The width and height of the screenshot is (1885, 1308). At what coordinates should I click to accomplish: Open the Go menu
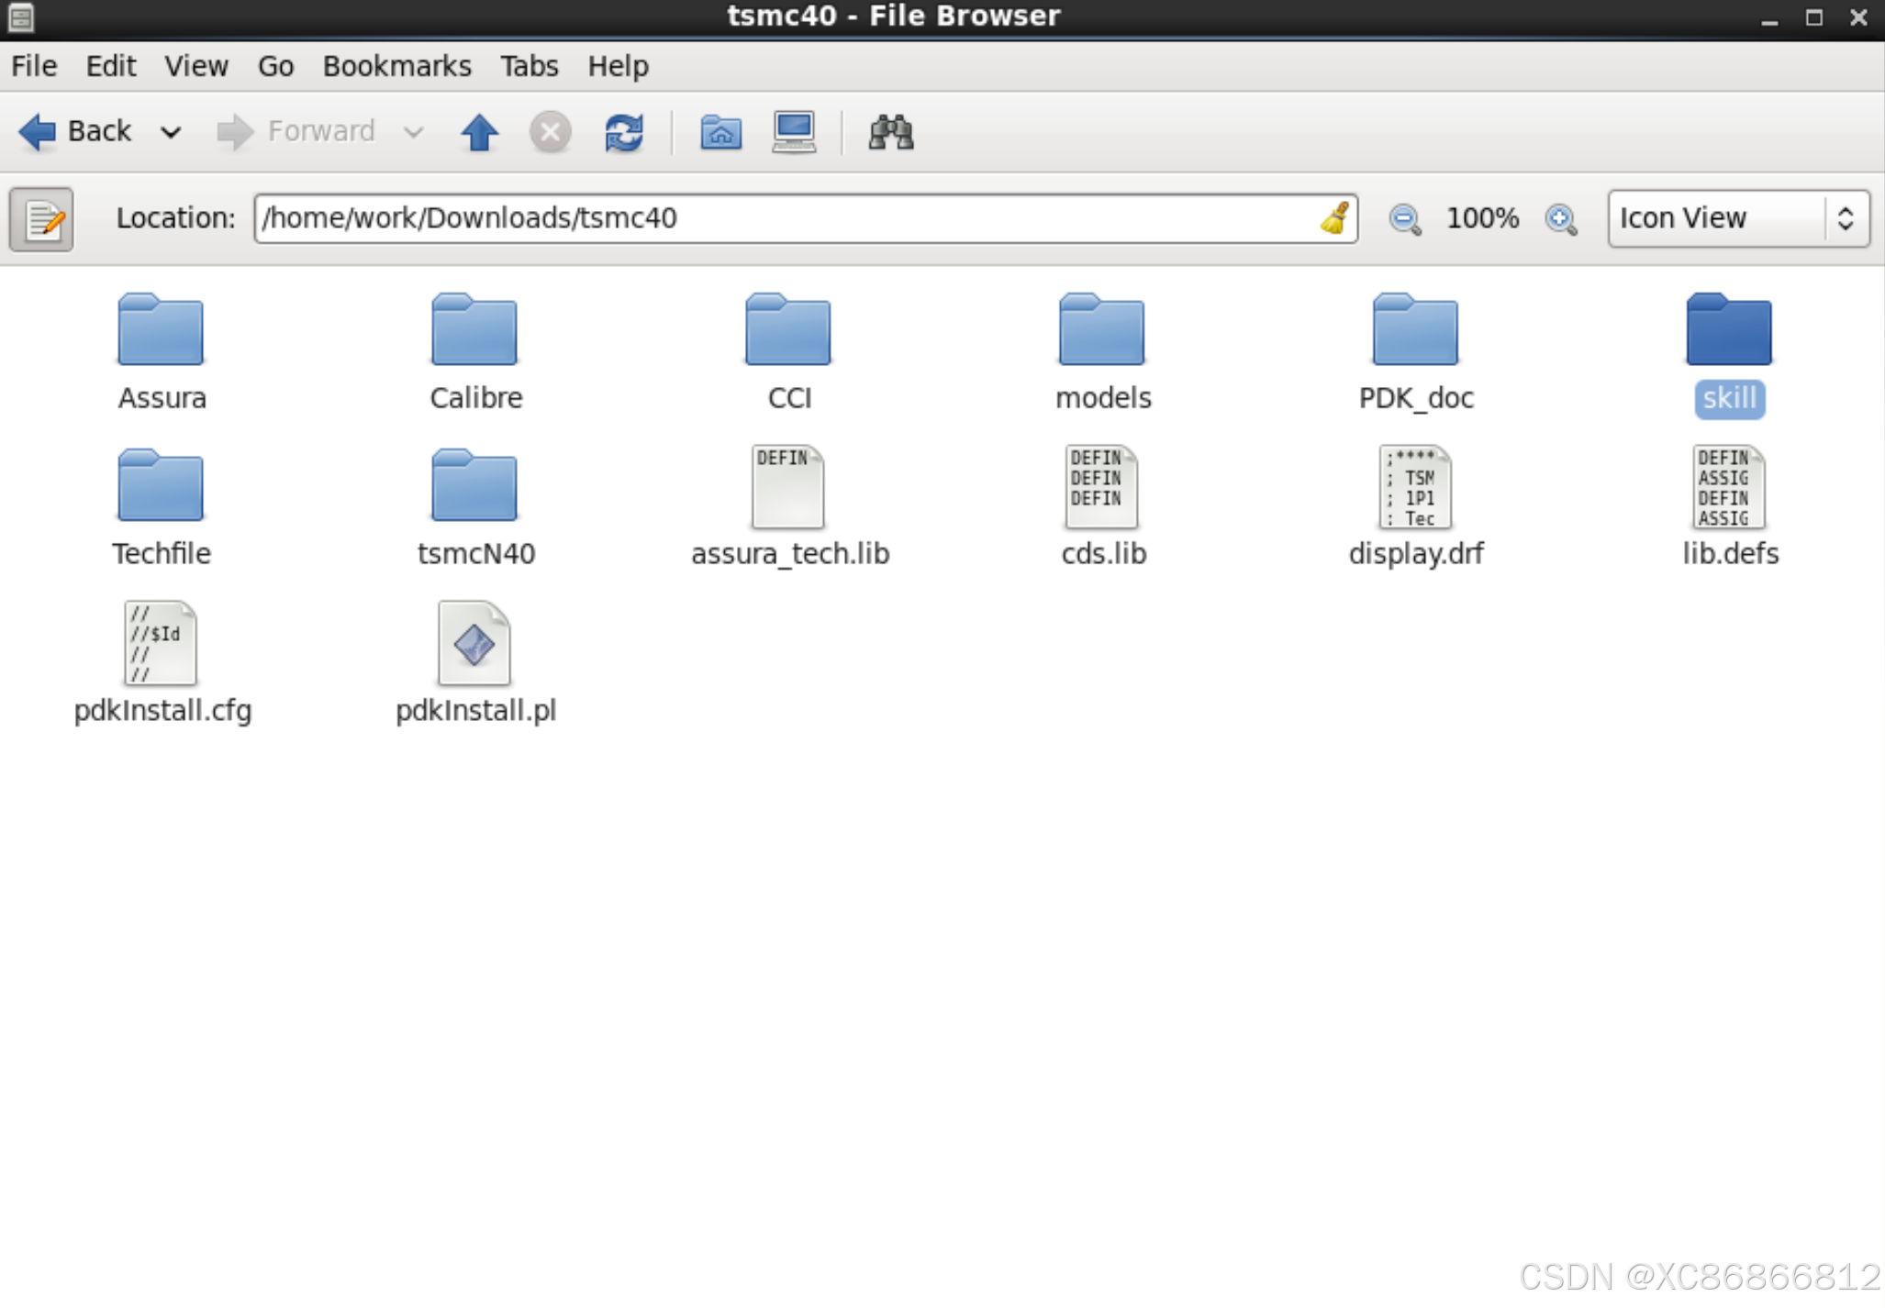coord(275,66)
